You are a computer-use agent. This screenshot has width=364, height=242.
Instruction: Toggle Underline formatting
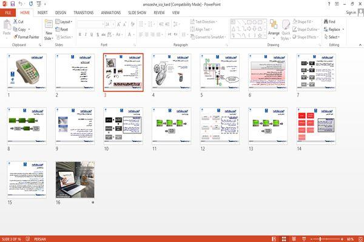click(92, 35)
